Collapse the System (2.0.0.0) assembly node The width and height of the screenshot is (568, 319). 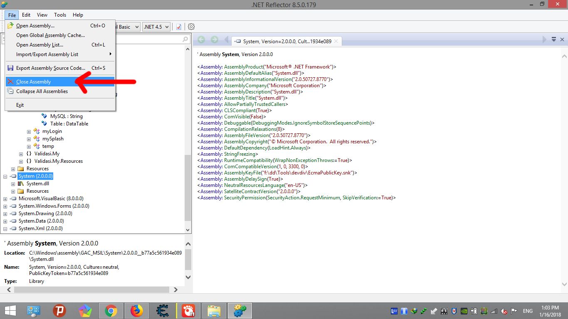5,176
